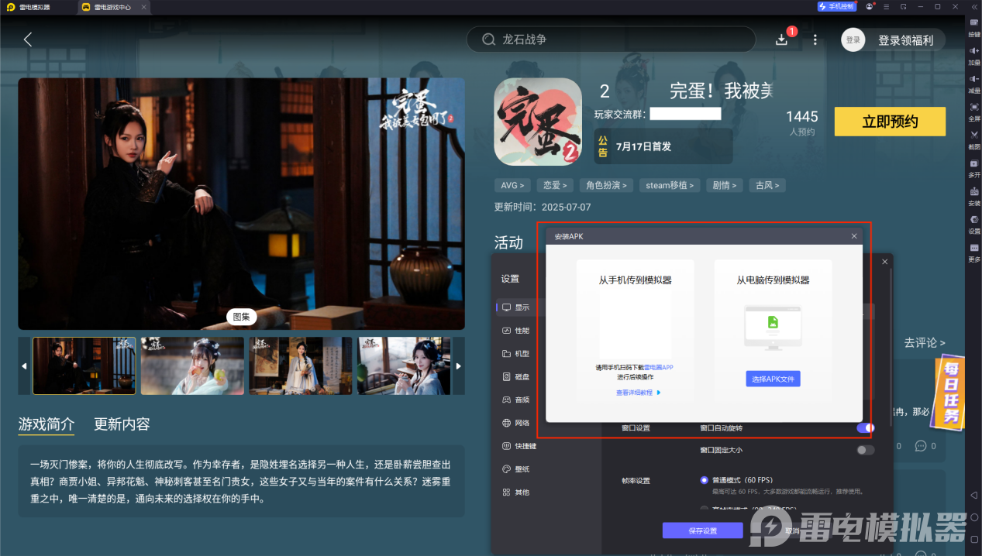This screenshot has width=982, height=556.
Task: Click the title bar window layout icon
Action: tap(904, 6)
